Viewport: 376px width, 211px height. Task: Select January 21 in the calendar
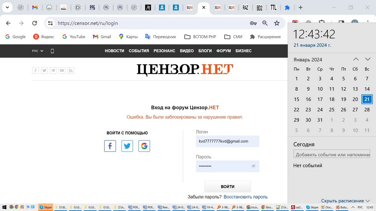pyautogui.click(x=367, y=99)
